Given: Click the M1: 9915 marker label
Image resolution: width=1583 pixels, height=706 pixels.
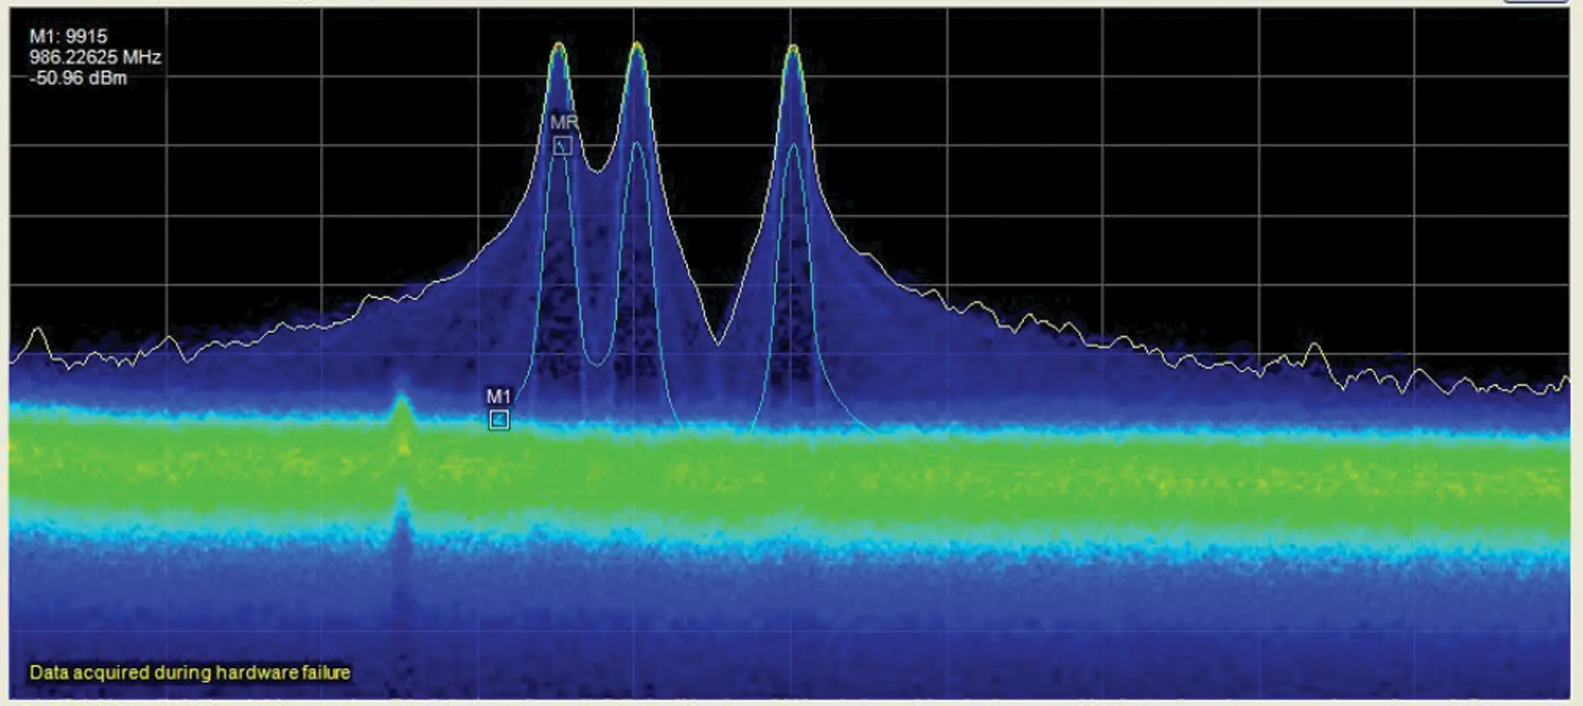Looking at the screenshot, I should (x=68, y=37).
